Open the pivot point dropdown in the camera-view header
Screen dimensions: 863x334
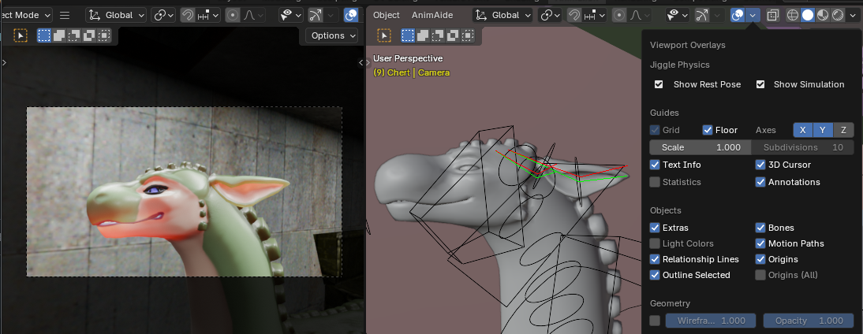point(164,16)
